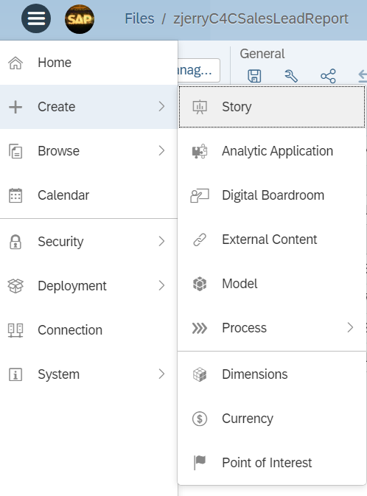Click the Connection icon

[x=15, y=330]
